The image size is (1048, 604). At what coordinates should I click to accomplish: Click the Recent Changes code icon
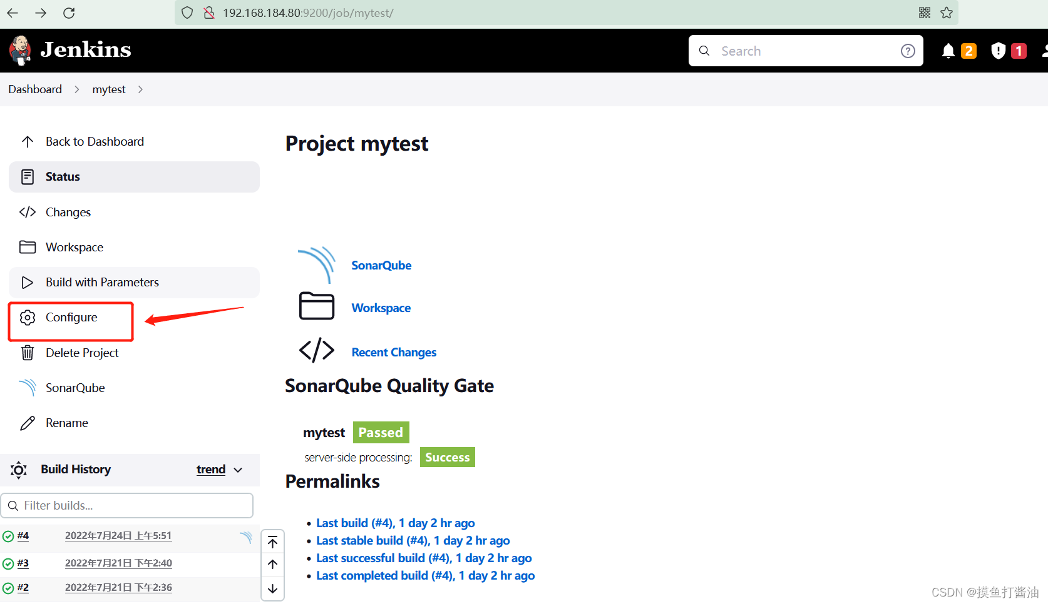pyautogui.click(x=317, y=350)
